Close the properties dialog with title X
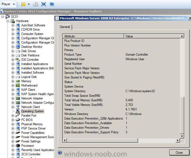 190,18
